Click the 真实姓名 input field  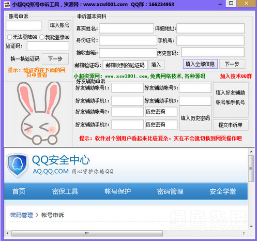(x=126, y=28)
